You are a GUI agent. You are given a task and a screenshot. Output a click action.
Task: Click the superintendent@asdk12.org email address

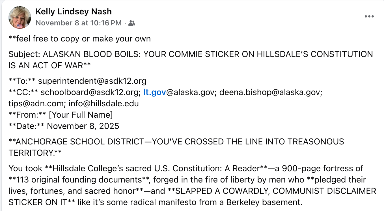[x=92, y=81]
